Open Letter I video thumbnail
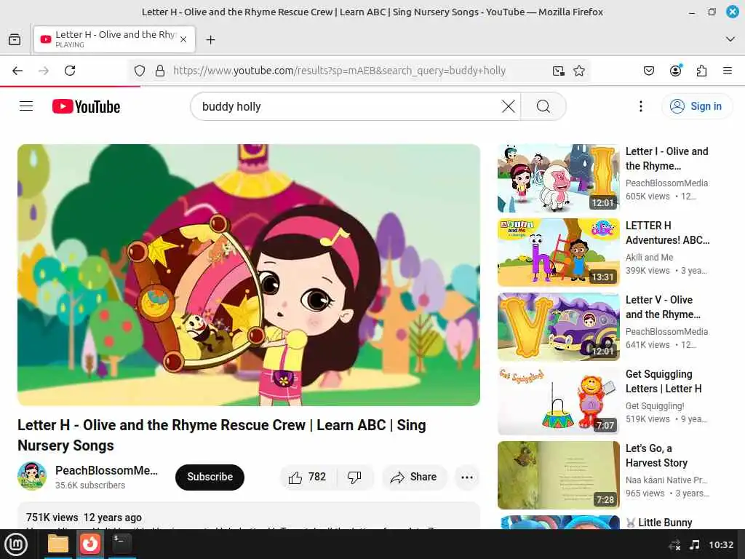Image resolution: width=745 pixels, height=559 pixels. (558, 178)
